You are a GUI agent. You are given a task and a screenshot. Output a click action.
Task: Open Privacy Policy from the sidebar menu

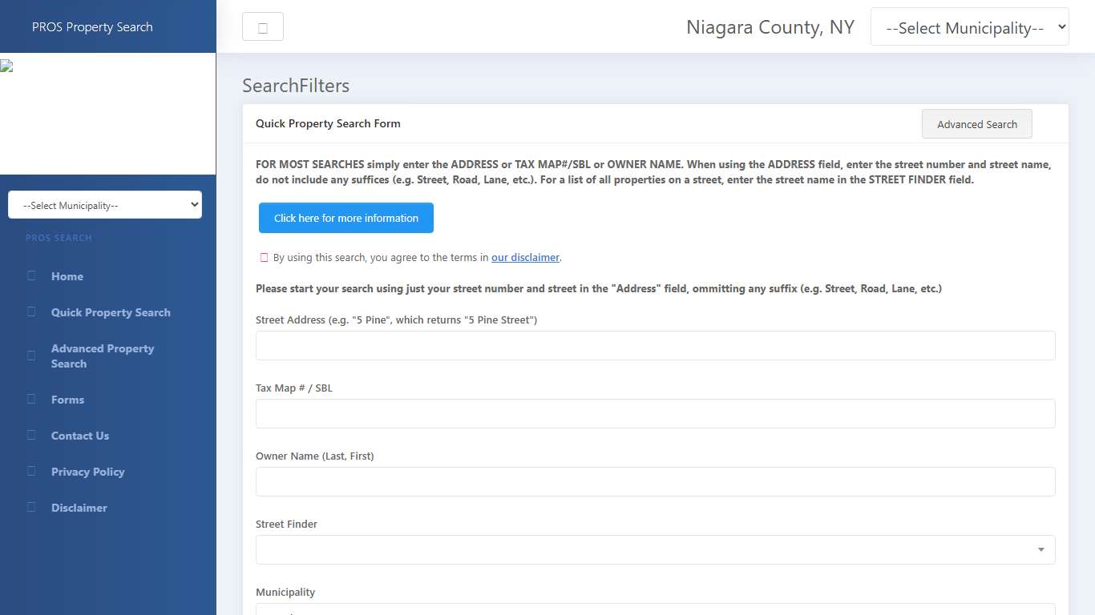tap(87, 472)
